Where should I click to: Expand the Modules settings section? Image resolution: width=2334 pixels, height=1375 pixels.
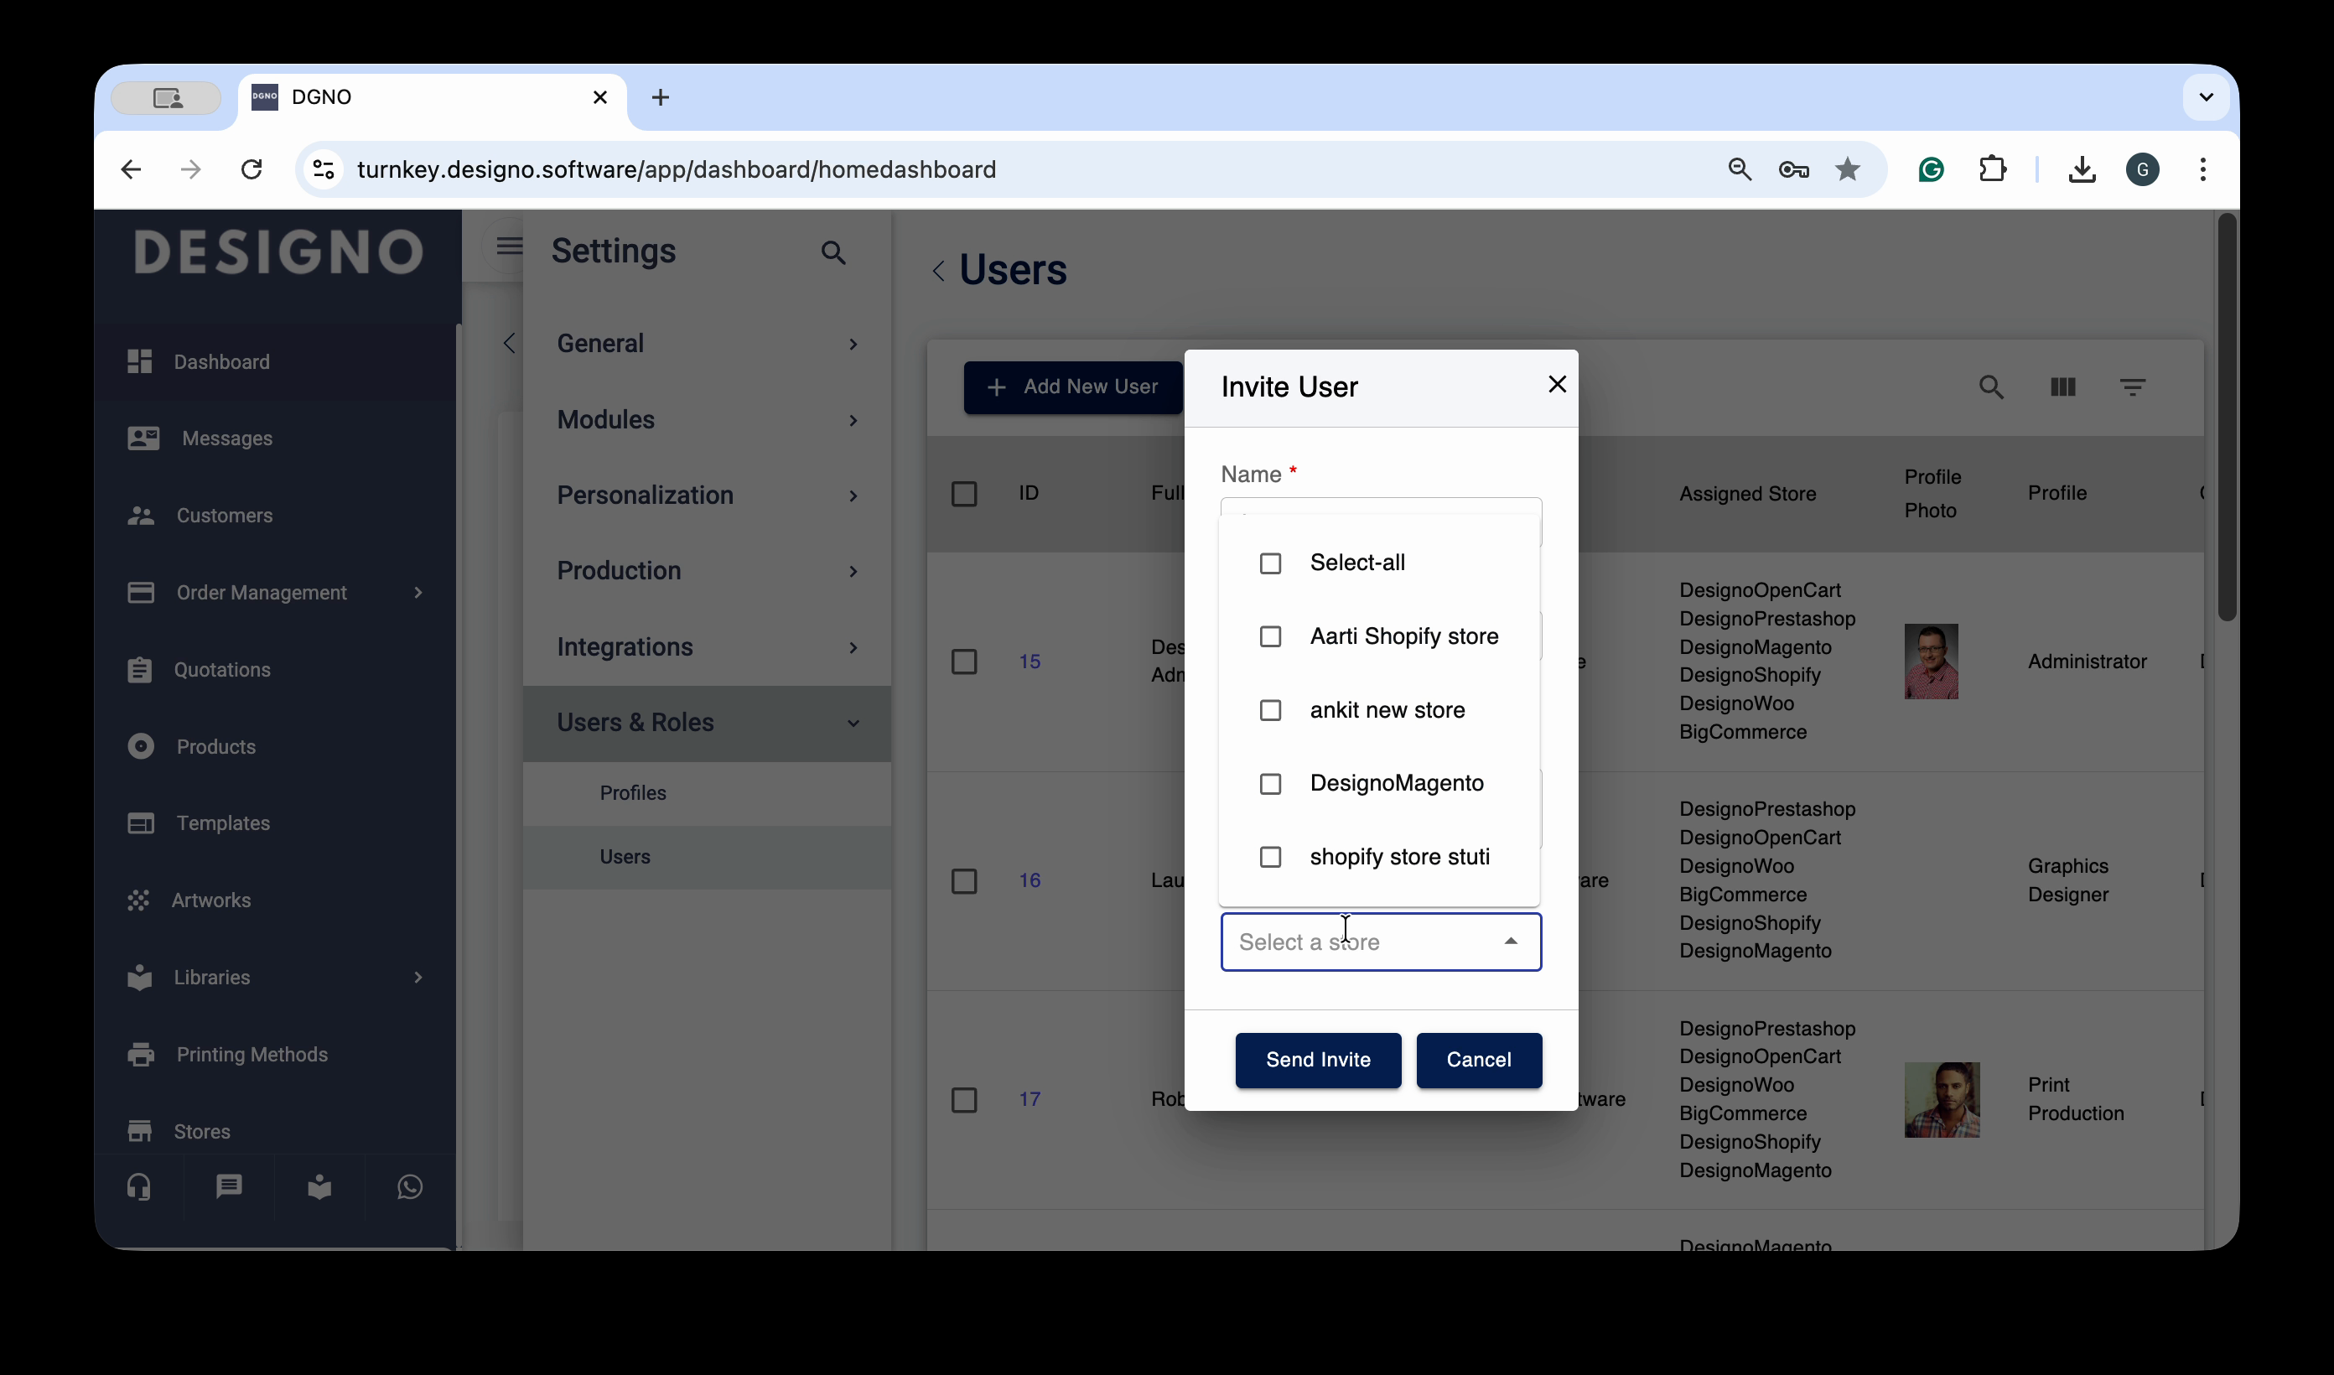(707, 420)
